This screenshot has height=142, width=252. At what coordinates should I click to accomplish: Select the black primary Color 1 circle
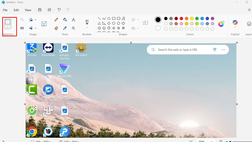coord(158,20)
